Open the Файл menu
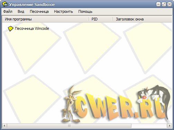 click(8, 11)
